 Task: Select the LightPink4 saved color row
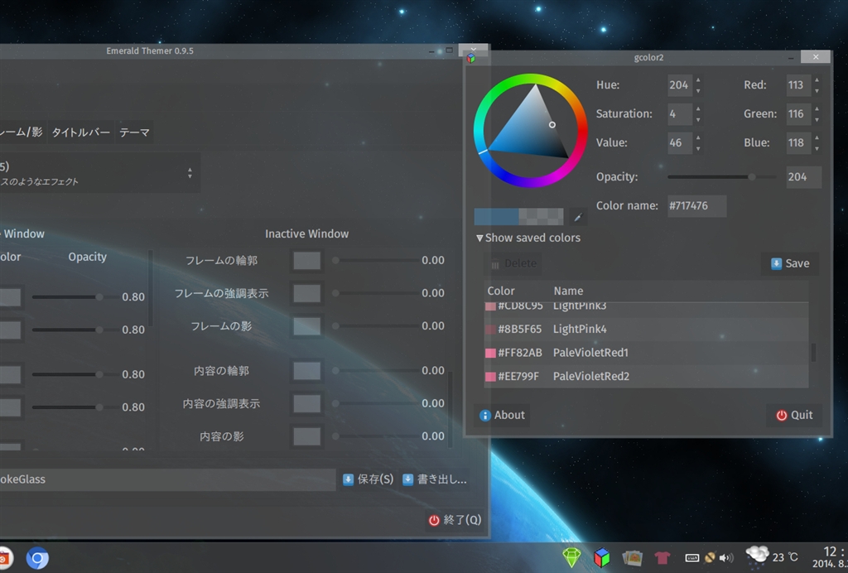coord(646,330)
